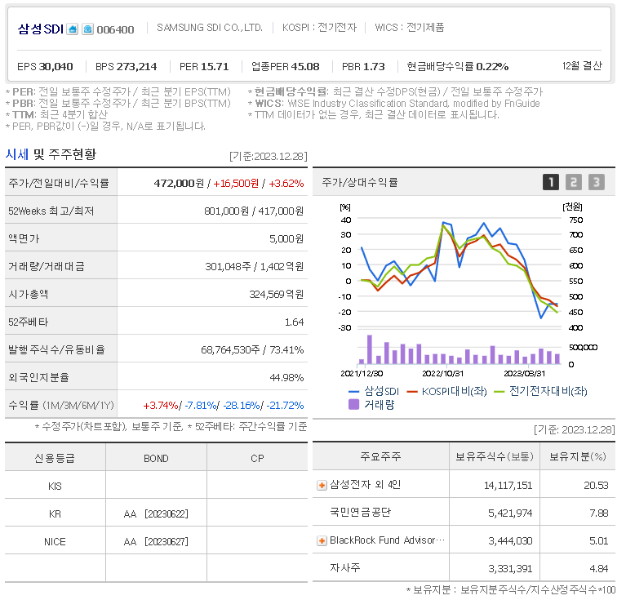Image resolution: width=626 pixels, height=600 pixels.
Task: Click the 12월 결산 text
Action: [x=582, y=66]
